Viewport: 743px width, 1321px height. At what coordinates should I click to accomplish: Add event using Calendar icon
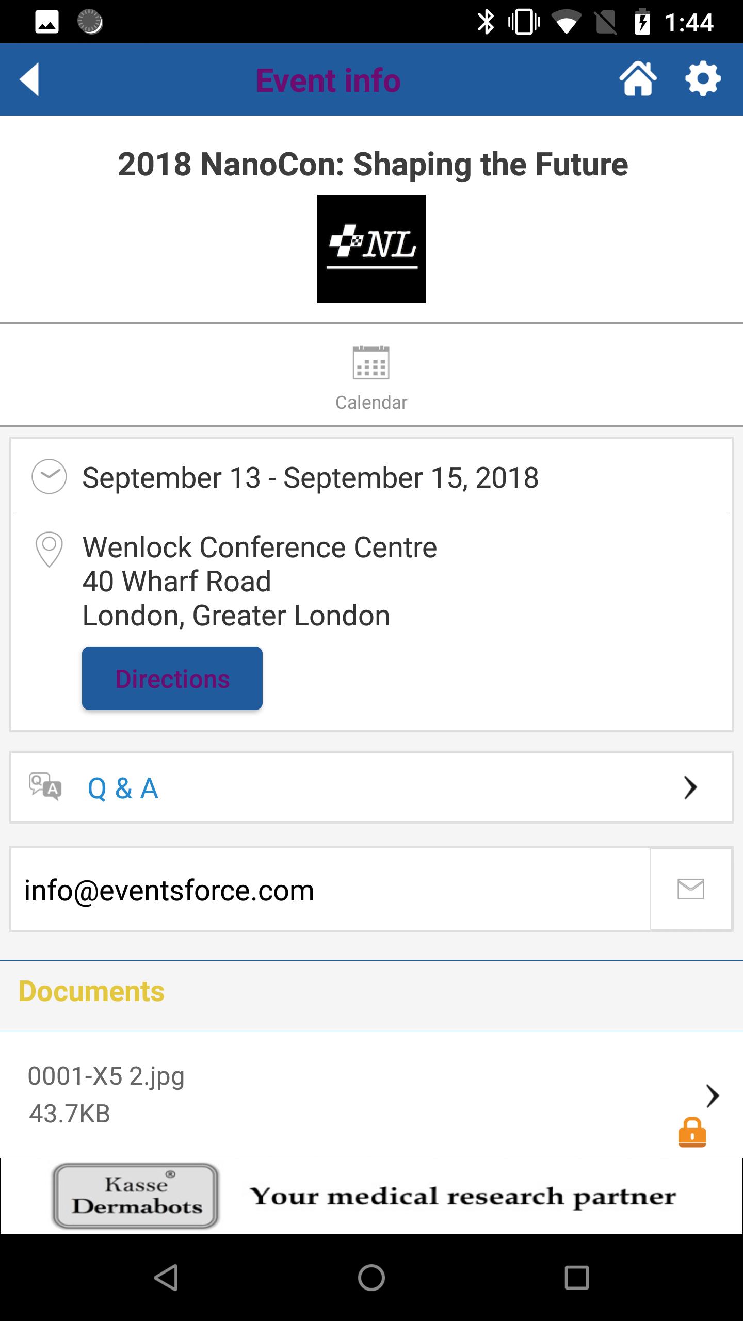tap(371, 363)
